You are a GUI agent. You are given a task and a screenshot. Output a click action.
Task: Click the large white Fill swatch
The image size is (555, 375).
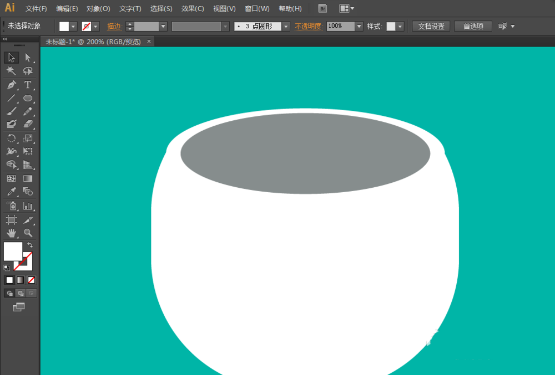pos(13,251)
